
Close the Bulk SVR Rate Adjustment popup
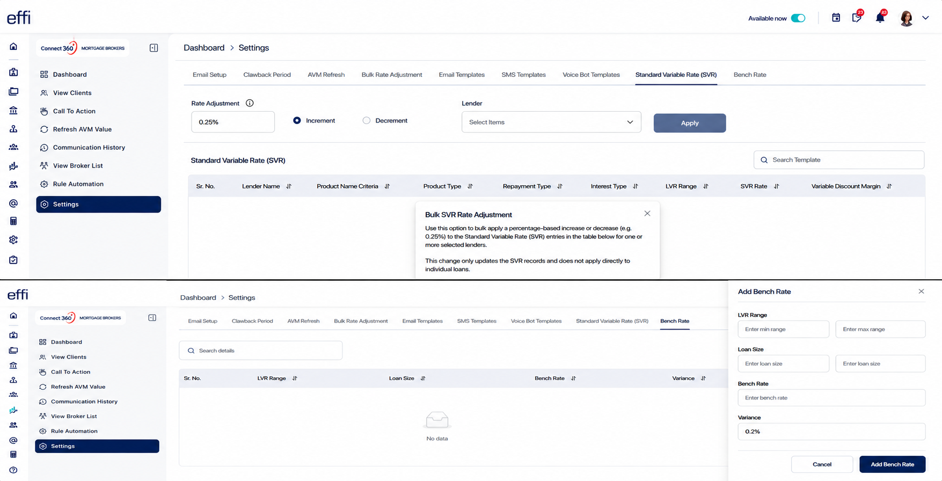(647, 214)
